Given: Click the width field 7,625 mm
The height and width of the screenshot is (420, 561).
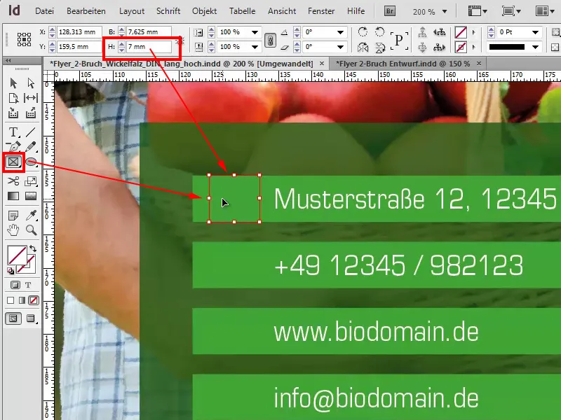Looking at the screenshot, I should (x=148, y=32).
